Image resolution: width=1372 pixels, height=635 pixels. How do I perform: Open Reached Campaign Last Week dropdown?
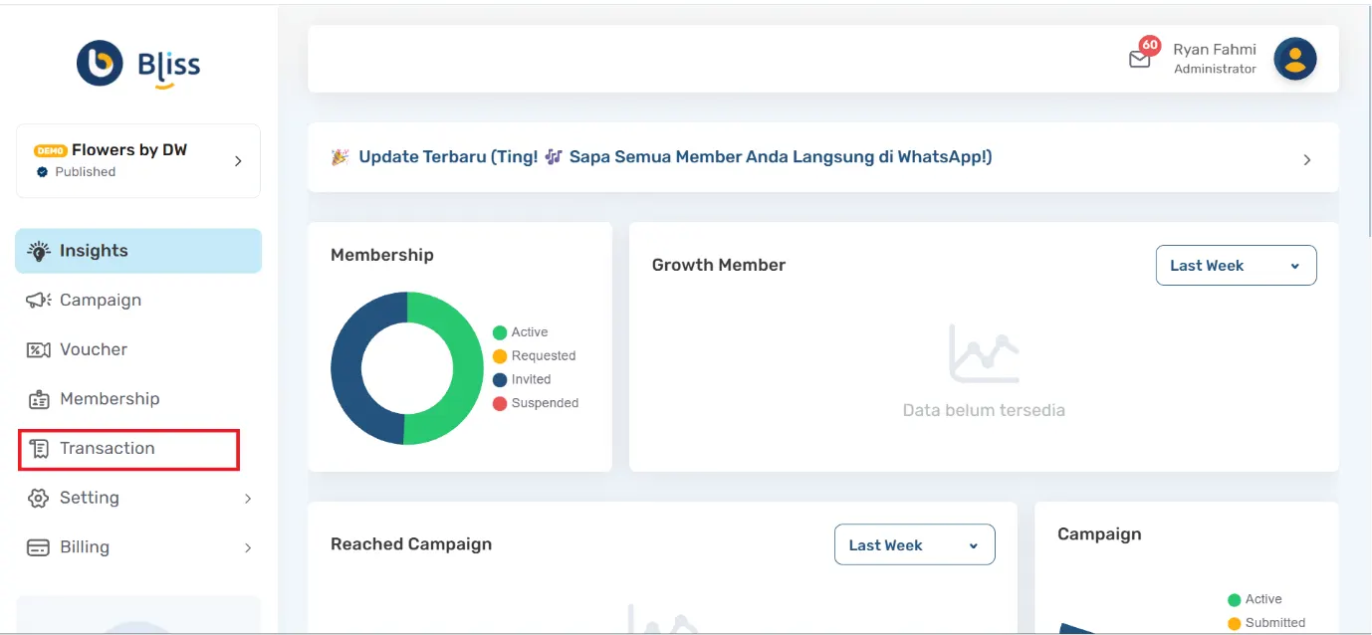click(x=914, y=545)
